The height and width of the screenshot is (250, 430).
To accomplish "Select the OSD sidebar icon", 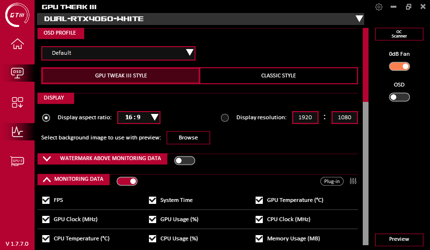I will 17,73.
